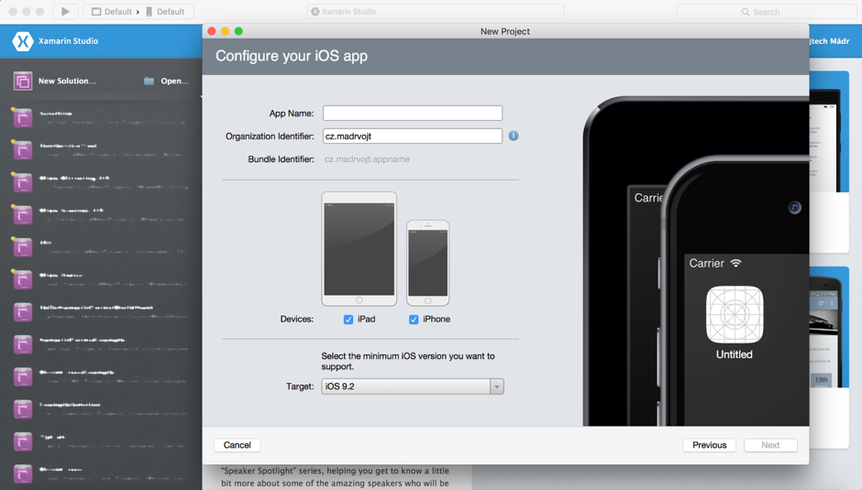This screenshot has width=862, height=490.
Task: Click New Solution in Xamarin Studio sidebar
Action: coord(67,81)
